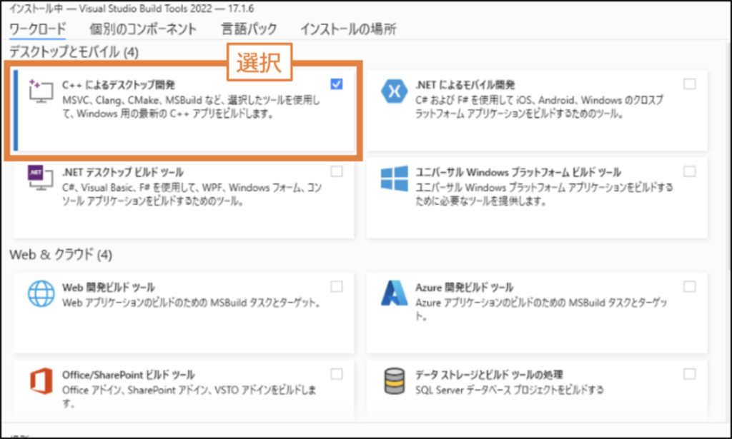The width and height of the screenshot is (732, 439).
Task: Click the C# および F# mobile description text
Action: tap(539, 107)
